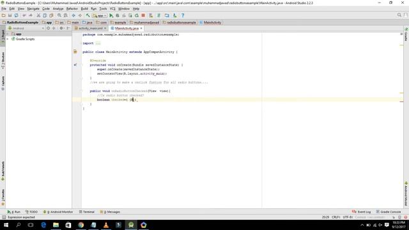409x230 pixels.
Task: Close the activity_main.xml tab
Action: coord(105,28)
